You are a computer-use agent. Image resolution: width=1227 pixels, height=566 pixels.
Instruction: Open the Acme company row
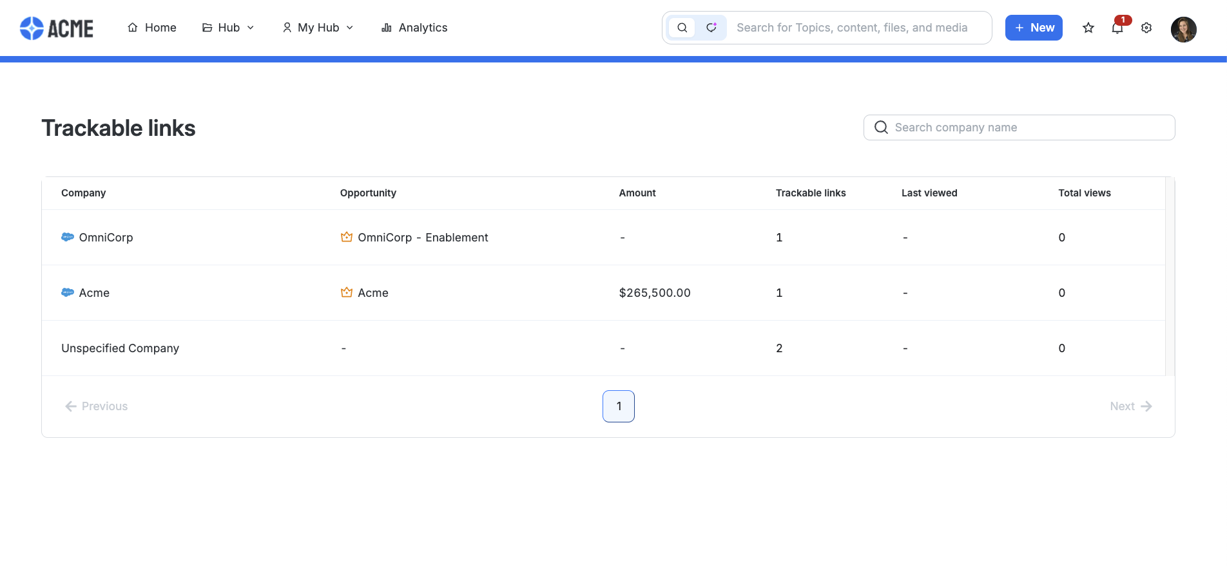[603, 293]
